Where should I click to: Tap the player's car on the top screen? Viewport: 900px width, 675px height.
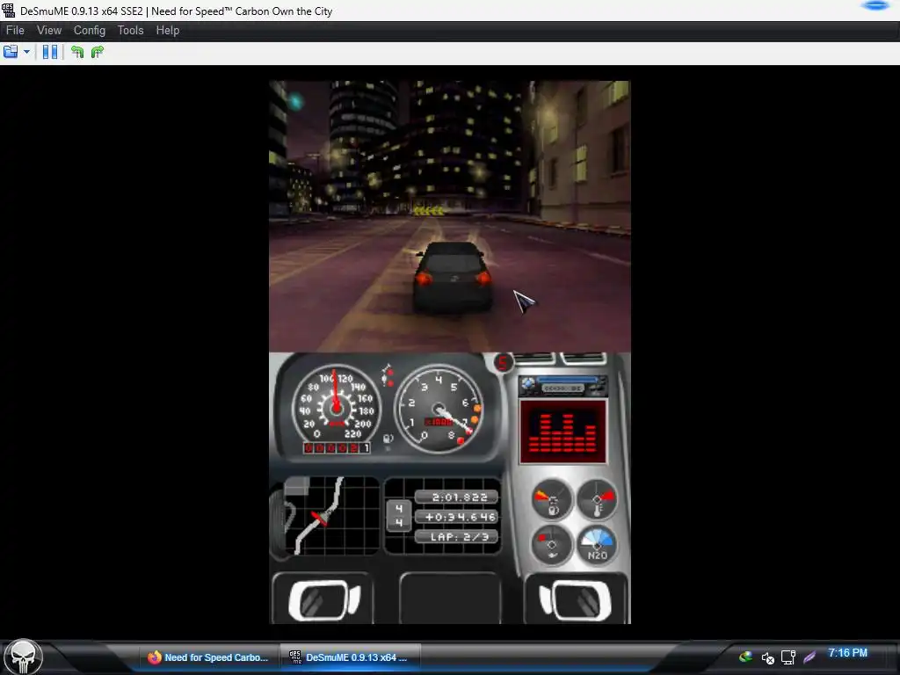(x=453, y=277)
